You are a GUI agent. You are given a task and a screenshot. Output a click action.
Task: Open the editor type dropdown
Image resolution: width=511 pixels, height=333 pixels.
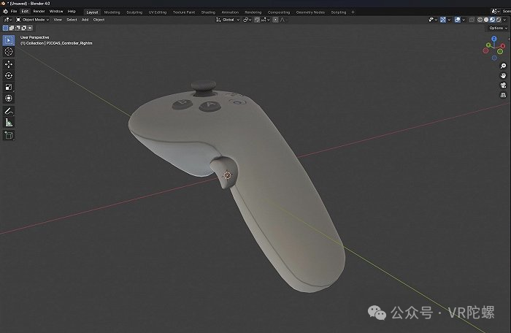coord(8,20)
